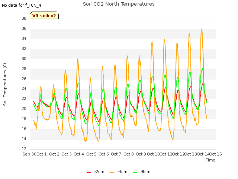238x179 pixels.
Task: Click the Oct 9 x-axis tick label
Action: (141, 154)
